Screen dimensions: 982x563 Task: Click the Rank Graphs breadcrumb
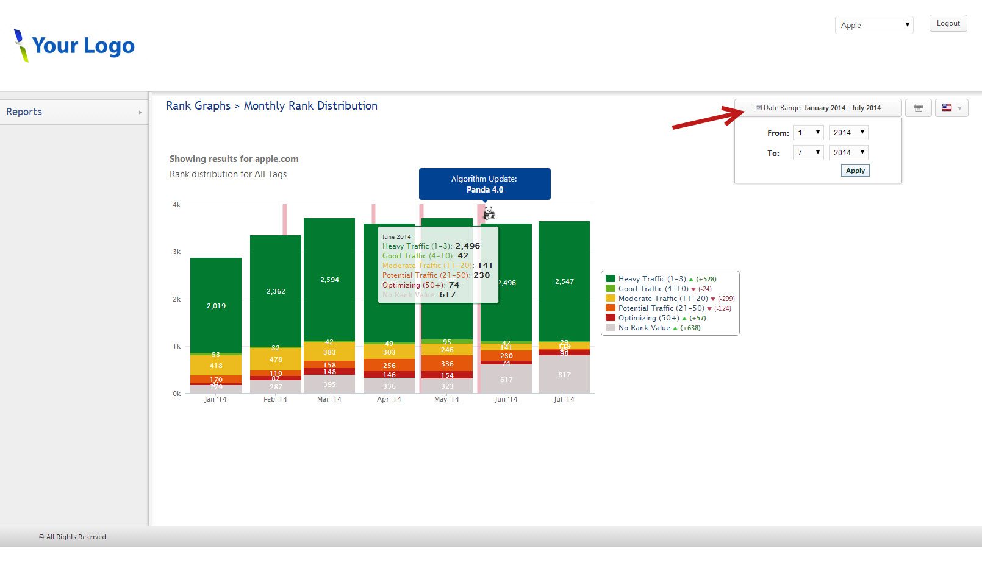click(198, 106)
